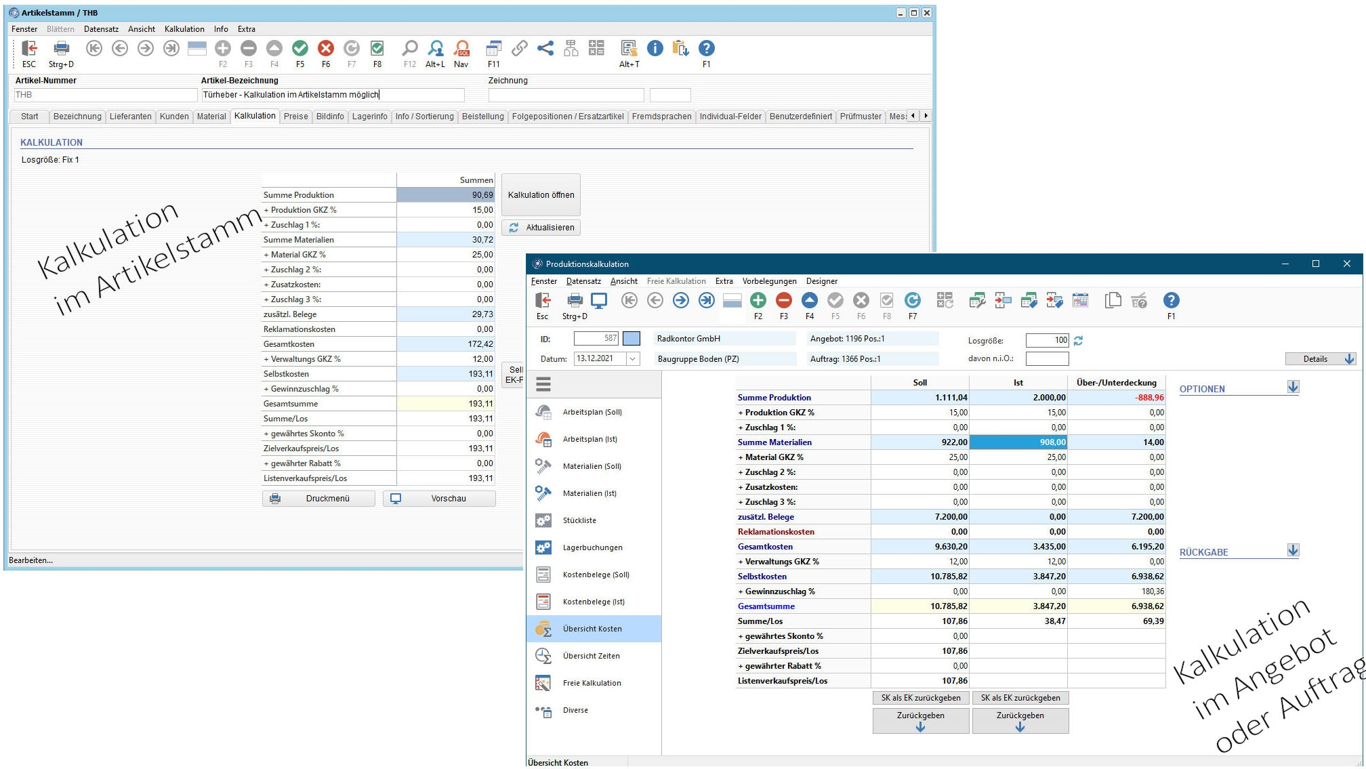Image resolution: width=1366 pixels, height=769 pixels.
Task: Click the share icon in Artikelstamm toolbar
Action: click(545, 49)
